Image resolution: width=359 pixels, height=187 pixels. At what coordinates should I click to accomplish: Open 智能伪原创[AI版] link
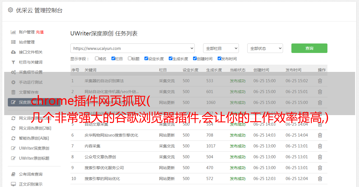(34, 138)
